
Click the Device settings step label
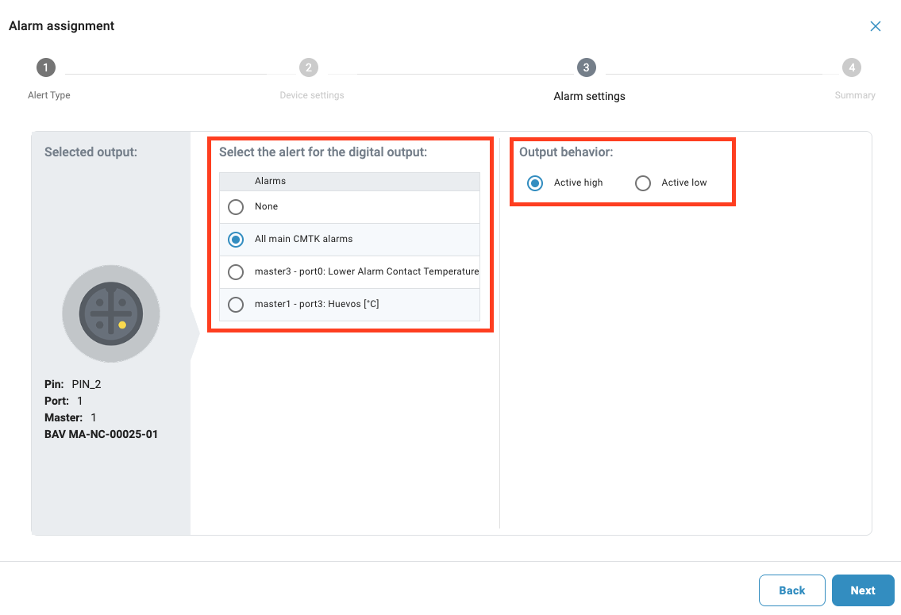tap(312, 95)
